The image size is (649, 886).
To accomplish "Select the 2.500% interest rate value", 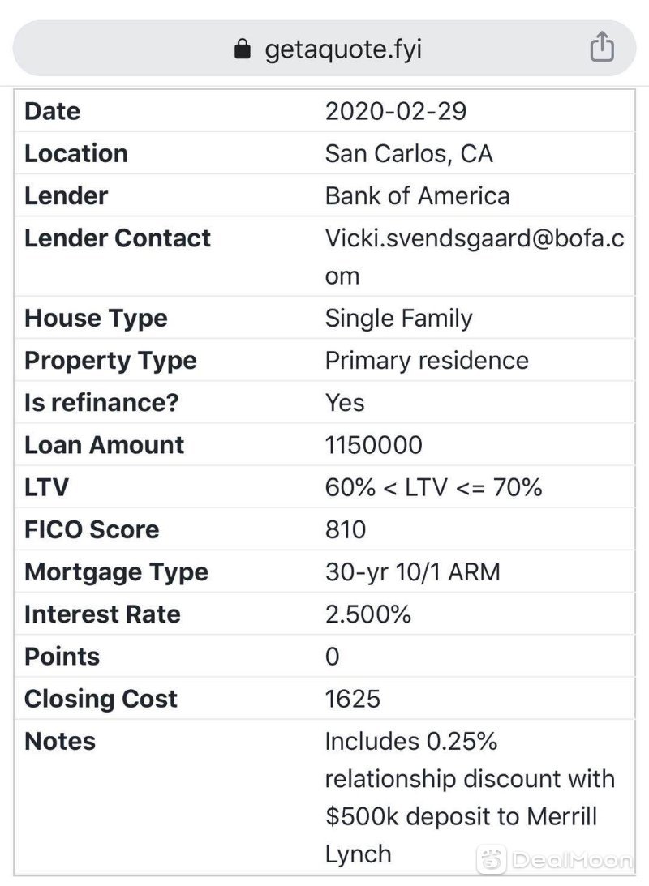I will point(368,614).
